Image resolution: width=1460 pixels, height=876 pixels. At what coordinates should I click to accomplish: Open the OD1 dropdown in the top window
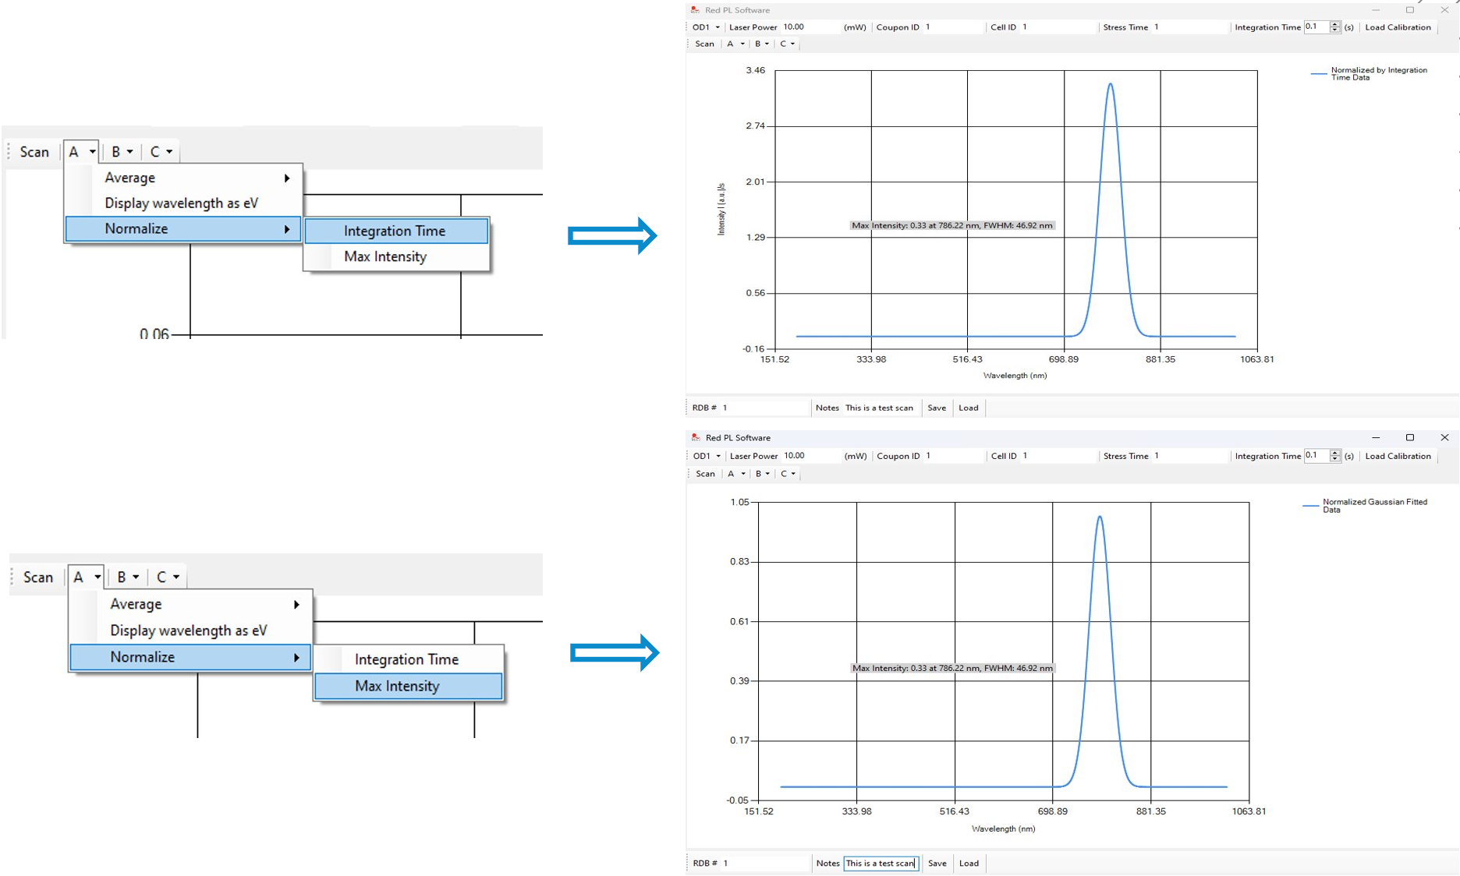pos(706,27)
